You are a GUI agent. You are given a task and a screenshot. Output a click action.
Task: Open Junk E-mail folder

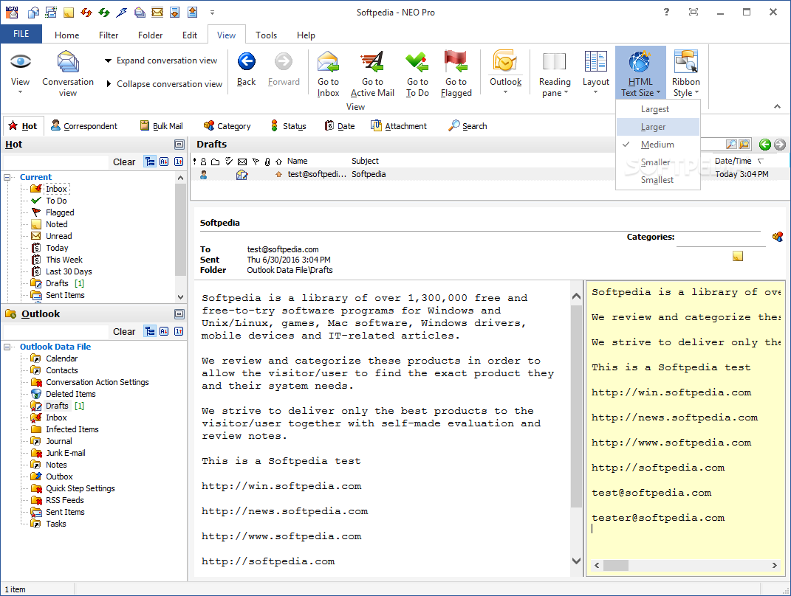click(66, 453)
